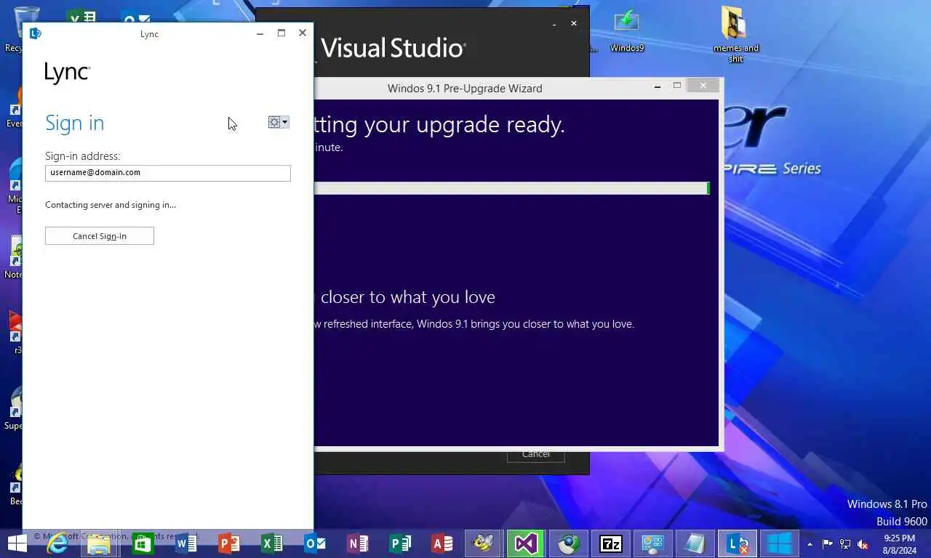Screen dimensions: 931x558
Task: Launch Internet Explorer from taskbar
Action: click(57, 543)
